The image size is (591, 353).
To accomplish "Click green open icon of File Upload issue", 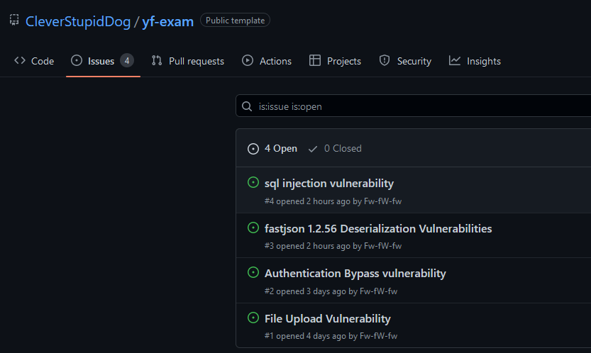I will [x=253, y=318].
